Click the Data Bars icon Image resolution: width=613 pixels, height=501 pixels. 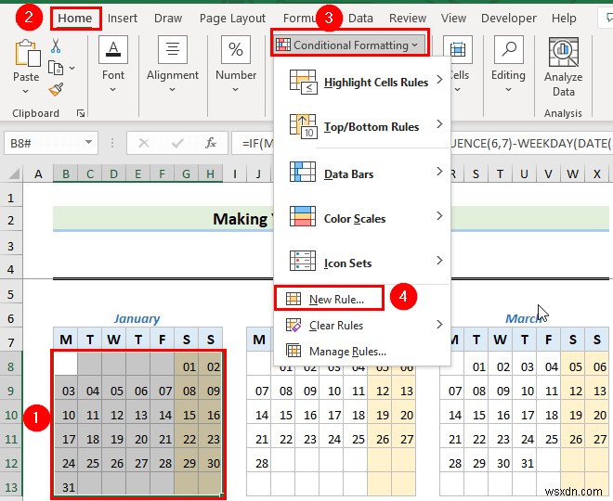tap(303, 172)
